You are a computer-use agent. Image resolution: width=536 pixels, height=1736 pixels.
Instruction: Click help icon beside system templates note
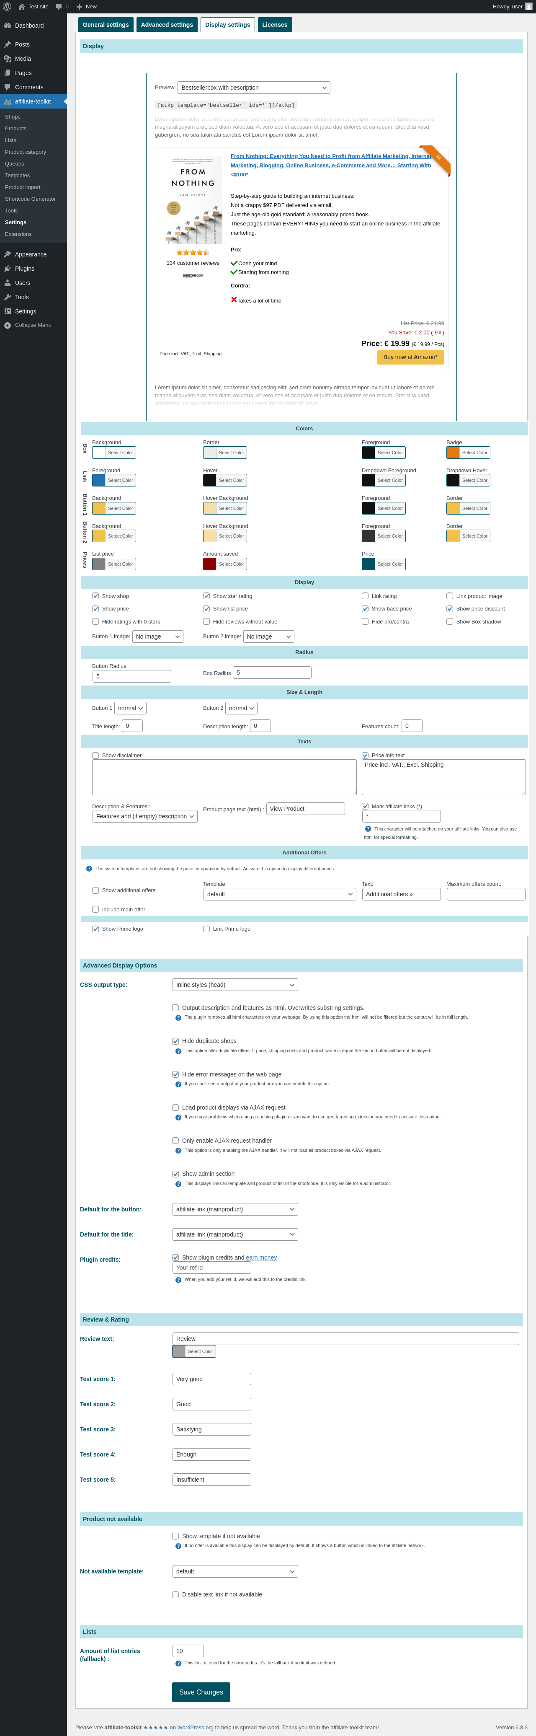(x=90, y=869)
